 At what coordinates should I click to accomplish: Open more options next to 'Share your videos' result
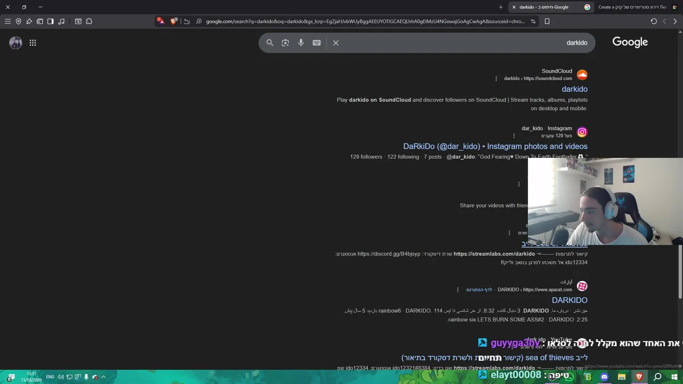click(519, 184)
